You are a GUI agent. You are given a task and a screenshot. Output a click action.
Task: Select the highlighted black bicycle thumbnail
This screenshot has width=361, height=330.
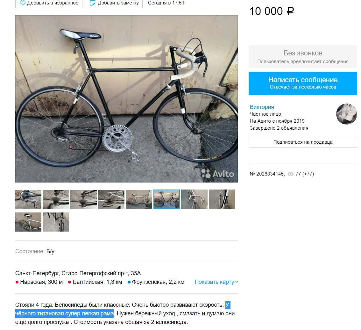click(166, 199)
